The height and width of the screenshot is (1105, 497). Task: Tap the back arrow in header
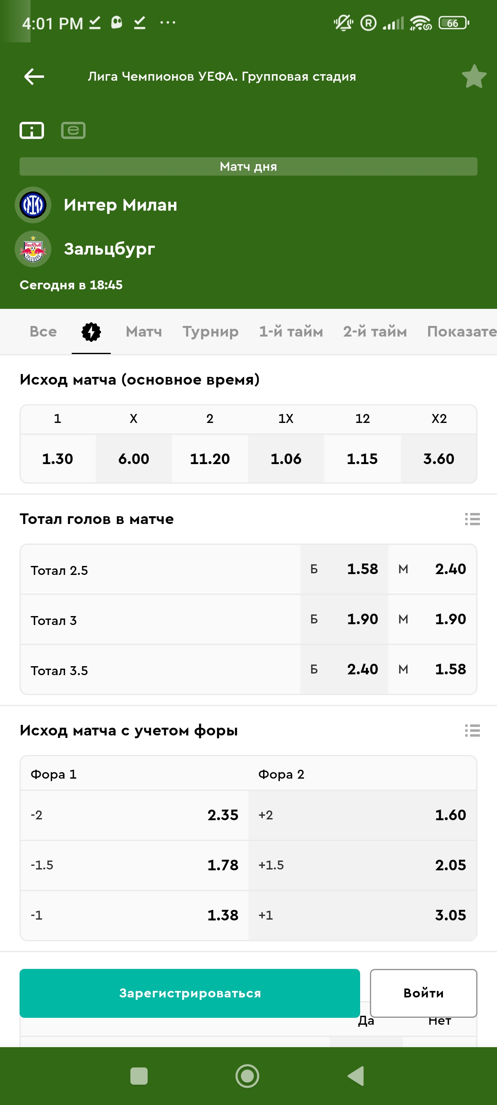[34, 77]
